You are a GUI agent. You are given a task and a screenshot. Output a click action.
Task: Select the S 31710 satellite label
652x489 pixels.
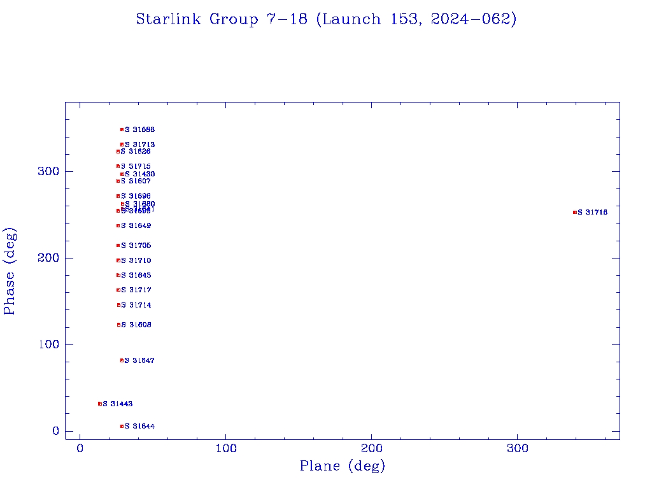[x=136, y=260]
